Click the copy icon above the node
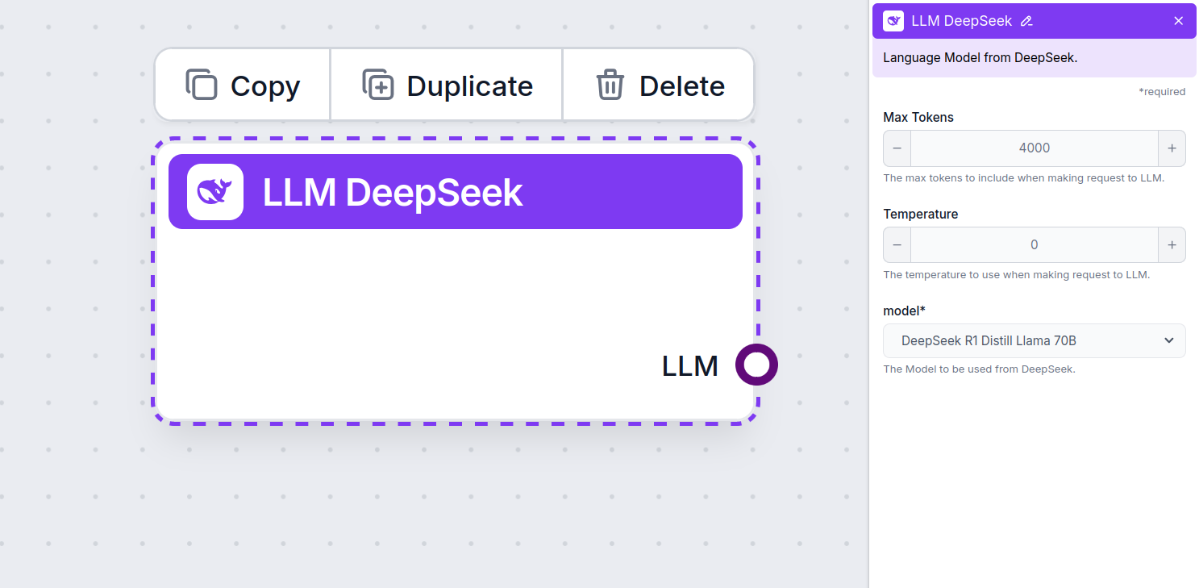This screenshot has width=1199, height=588. [202, 84]
